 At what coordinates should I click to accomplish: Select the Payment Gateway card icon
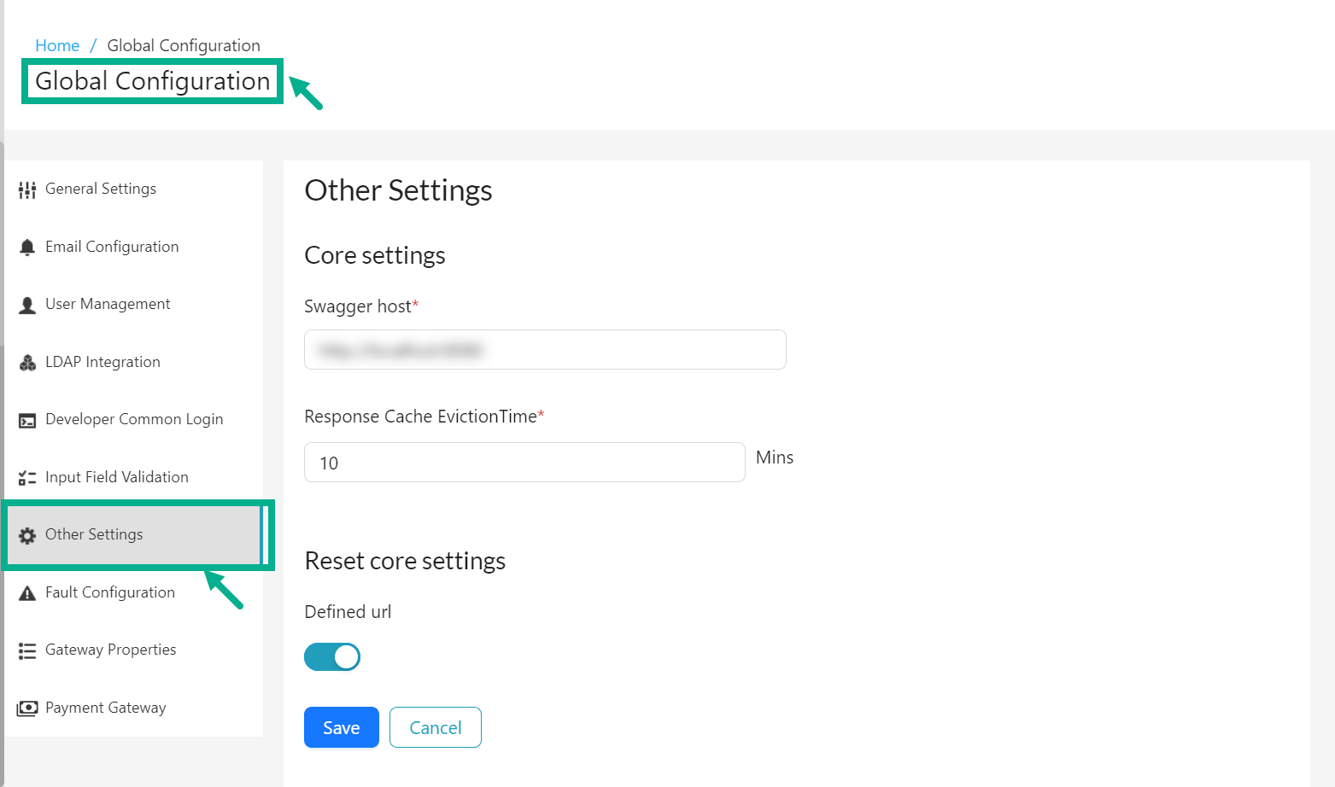(x=26, y=707)
